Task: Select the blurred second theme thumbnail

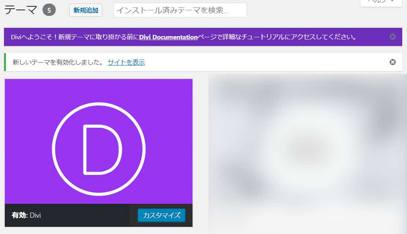Action: tap(308, 154)
